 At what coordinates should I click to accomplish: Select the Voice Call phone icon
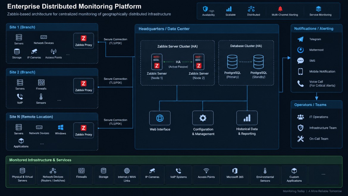(x=300, y=84)
